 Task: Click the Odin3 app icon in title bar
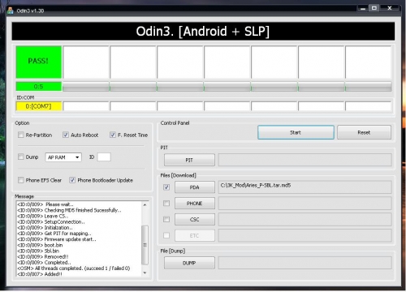click(11, 11)
